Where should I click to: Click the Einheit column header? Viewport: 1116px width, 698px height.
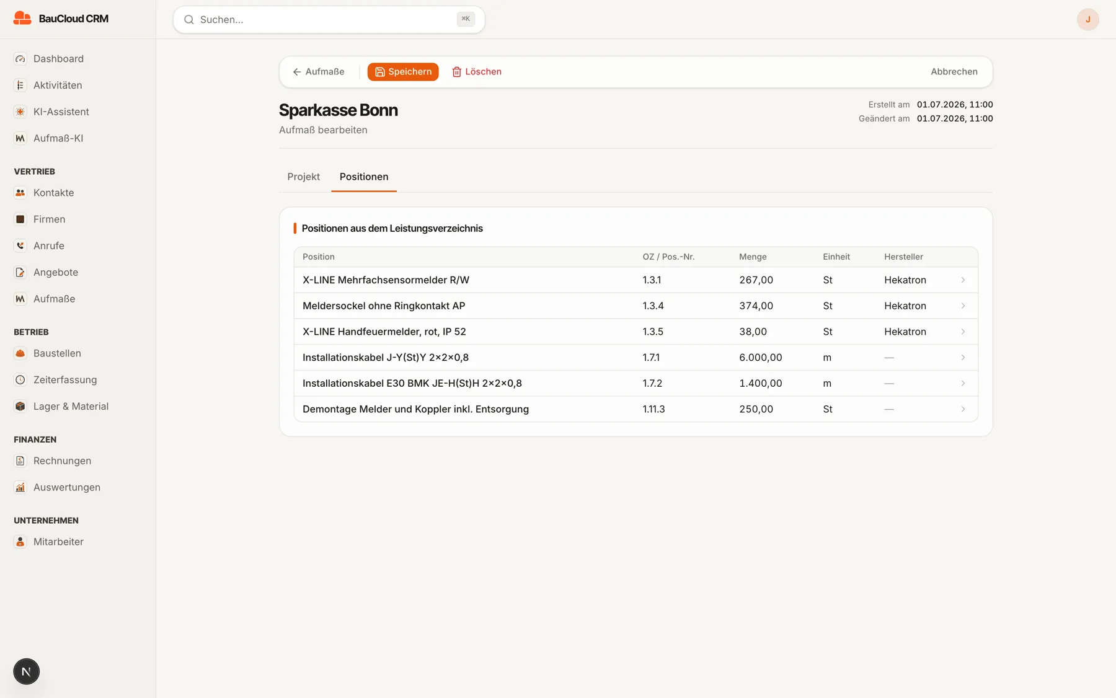836,257
